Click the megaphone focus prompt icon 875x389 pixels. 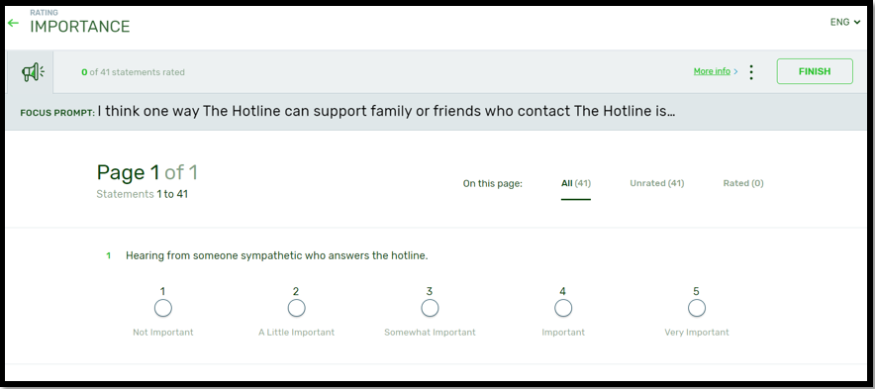(x=33, y=72)
